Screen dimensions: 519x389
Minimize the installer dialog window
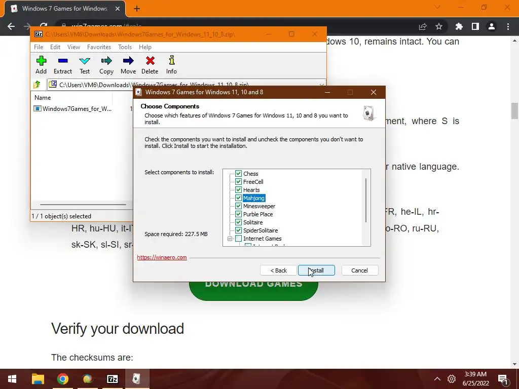(327, 92)
